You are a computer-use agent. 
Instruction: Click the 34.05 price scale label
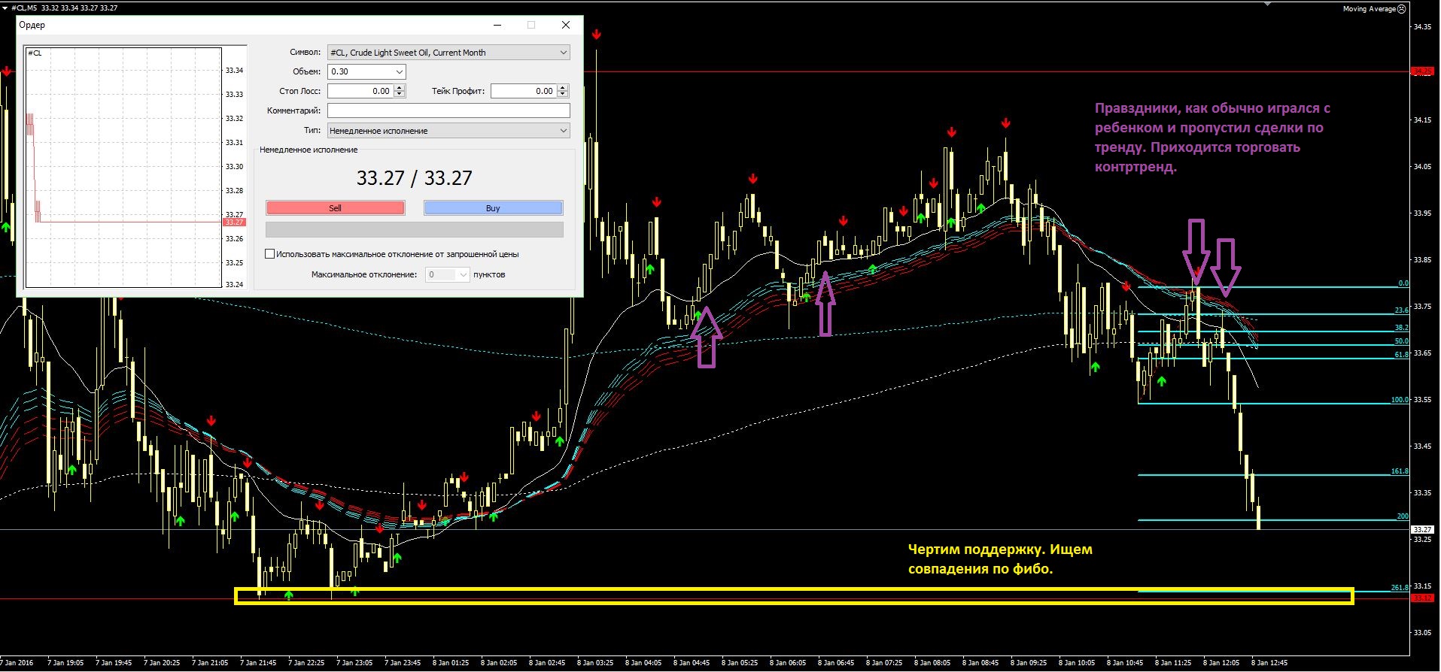point(1422,167)
